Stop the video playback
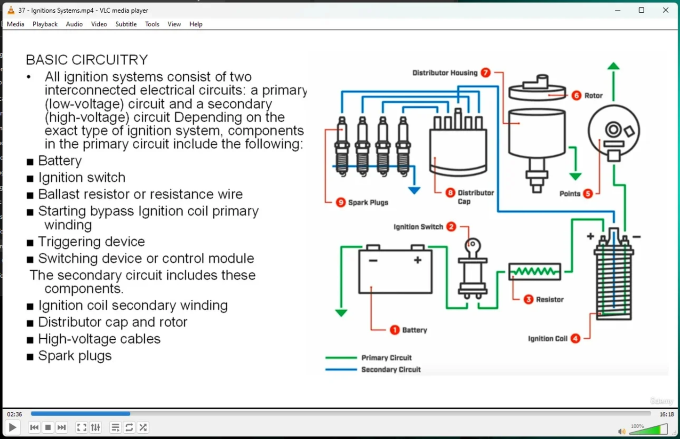Image resolution: width=680 pixels, height=439 pixels. (x=48, y=427)
